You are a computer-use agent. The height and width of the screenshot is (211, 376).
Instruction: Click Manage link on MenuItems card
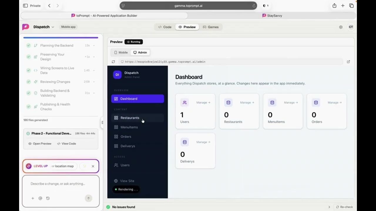291,103
